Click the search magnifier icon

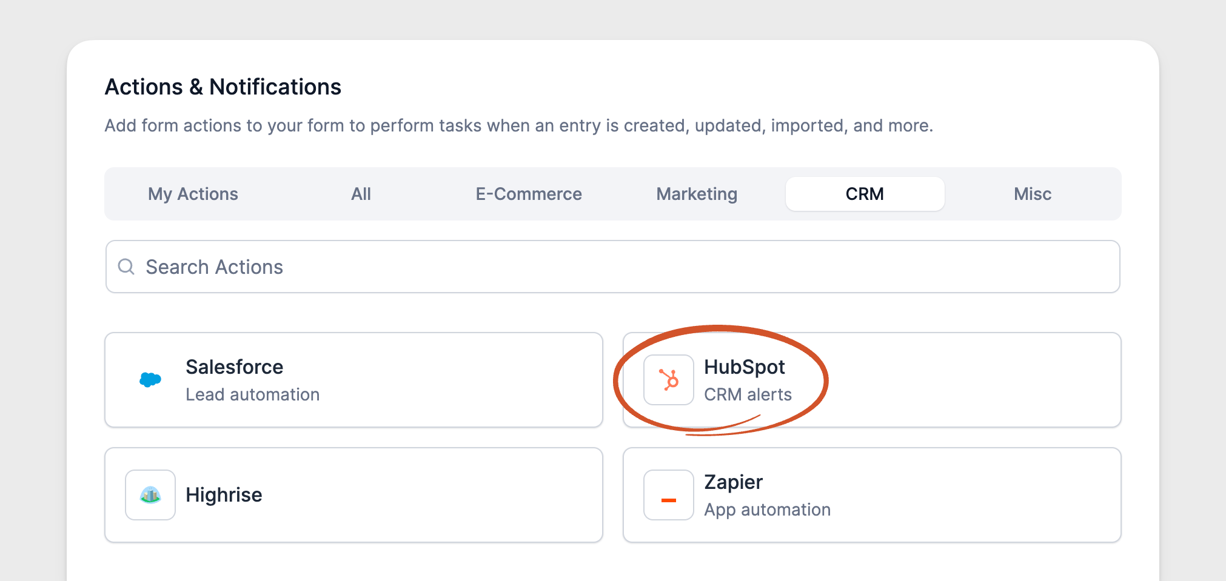(x=126, y=267)
